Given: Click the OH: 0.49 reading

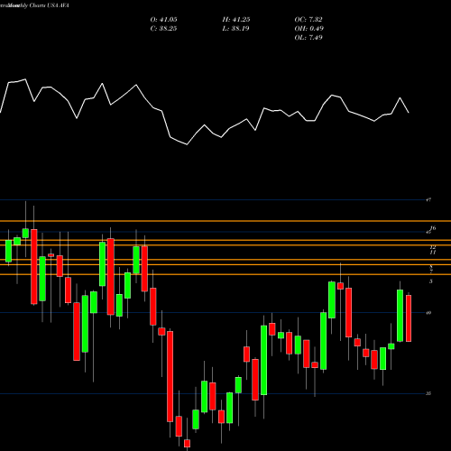Looking at the screenshot, I should (x=308, y=29).
